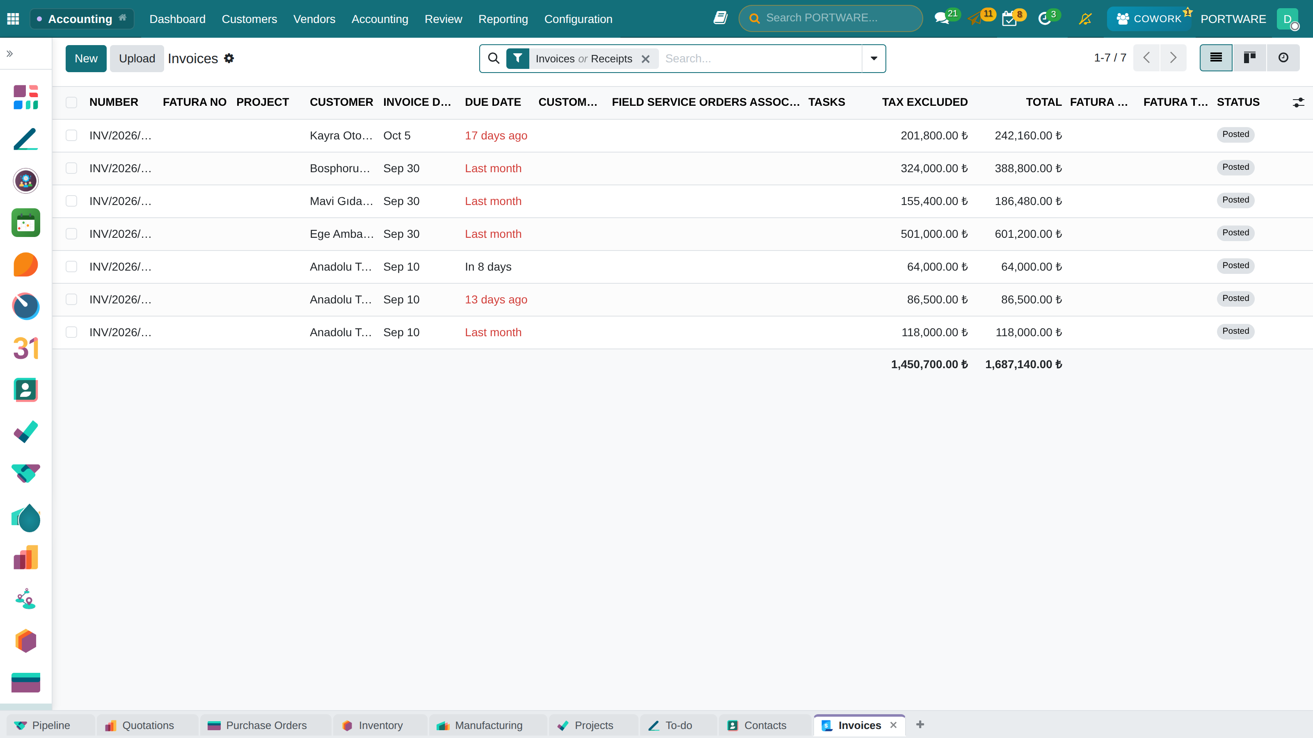Open the calendar activities icon with badge 8
Viewport: 1313px width, 738px height.
point(1009,19)
